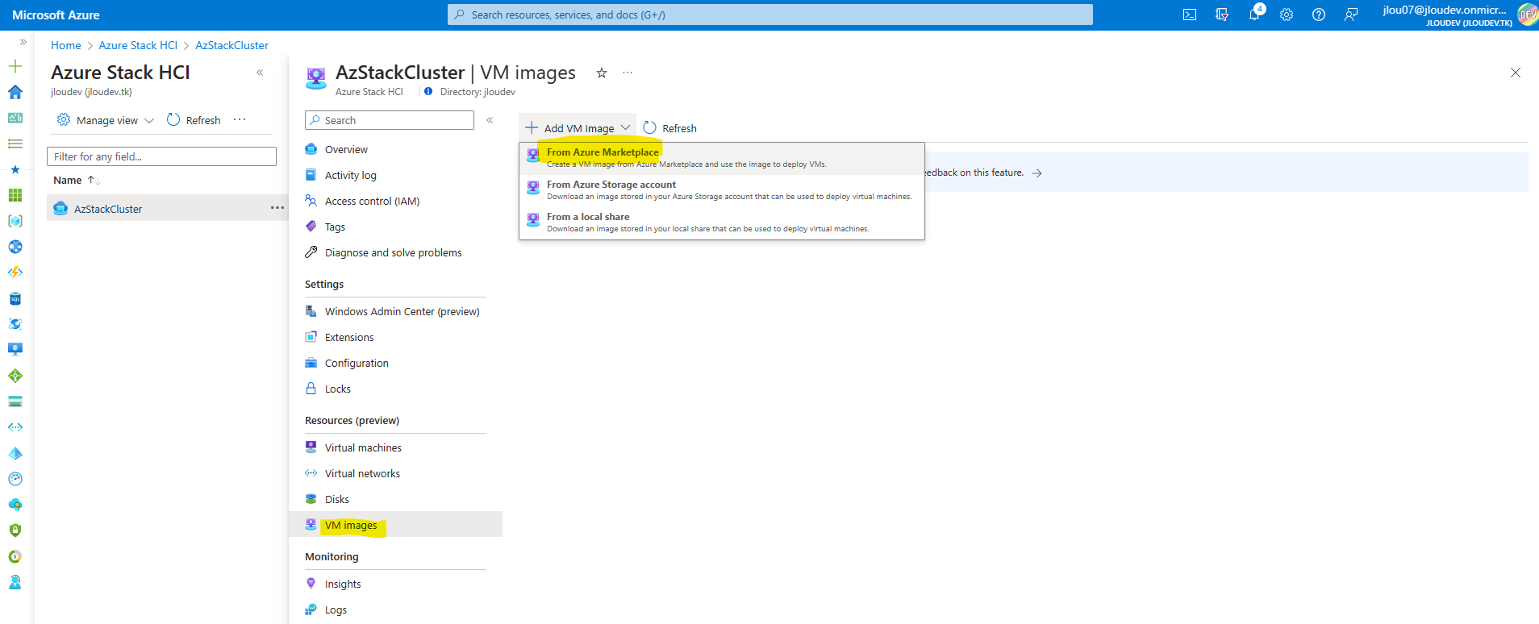Image resolution: width=1539 pixels, height=624 pixels.
Task: Go to portal Home icon in sidebar
Action: coord(15,92)
